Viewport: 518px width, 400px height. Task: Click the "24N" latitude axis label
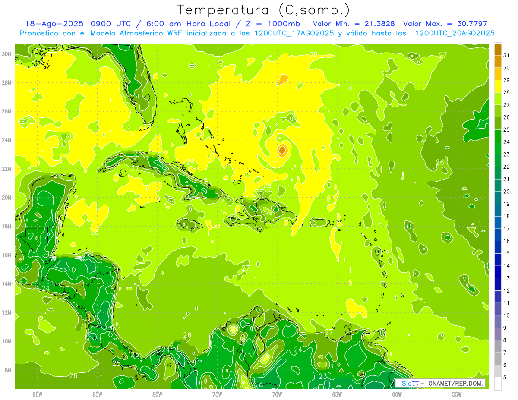coord(7,140)
